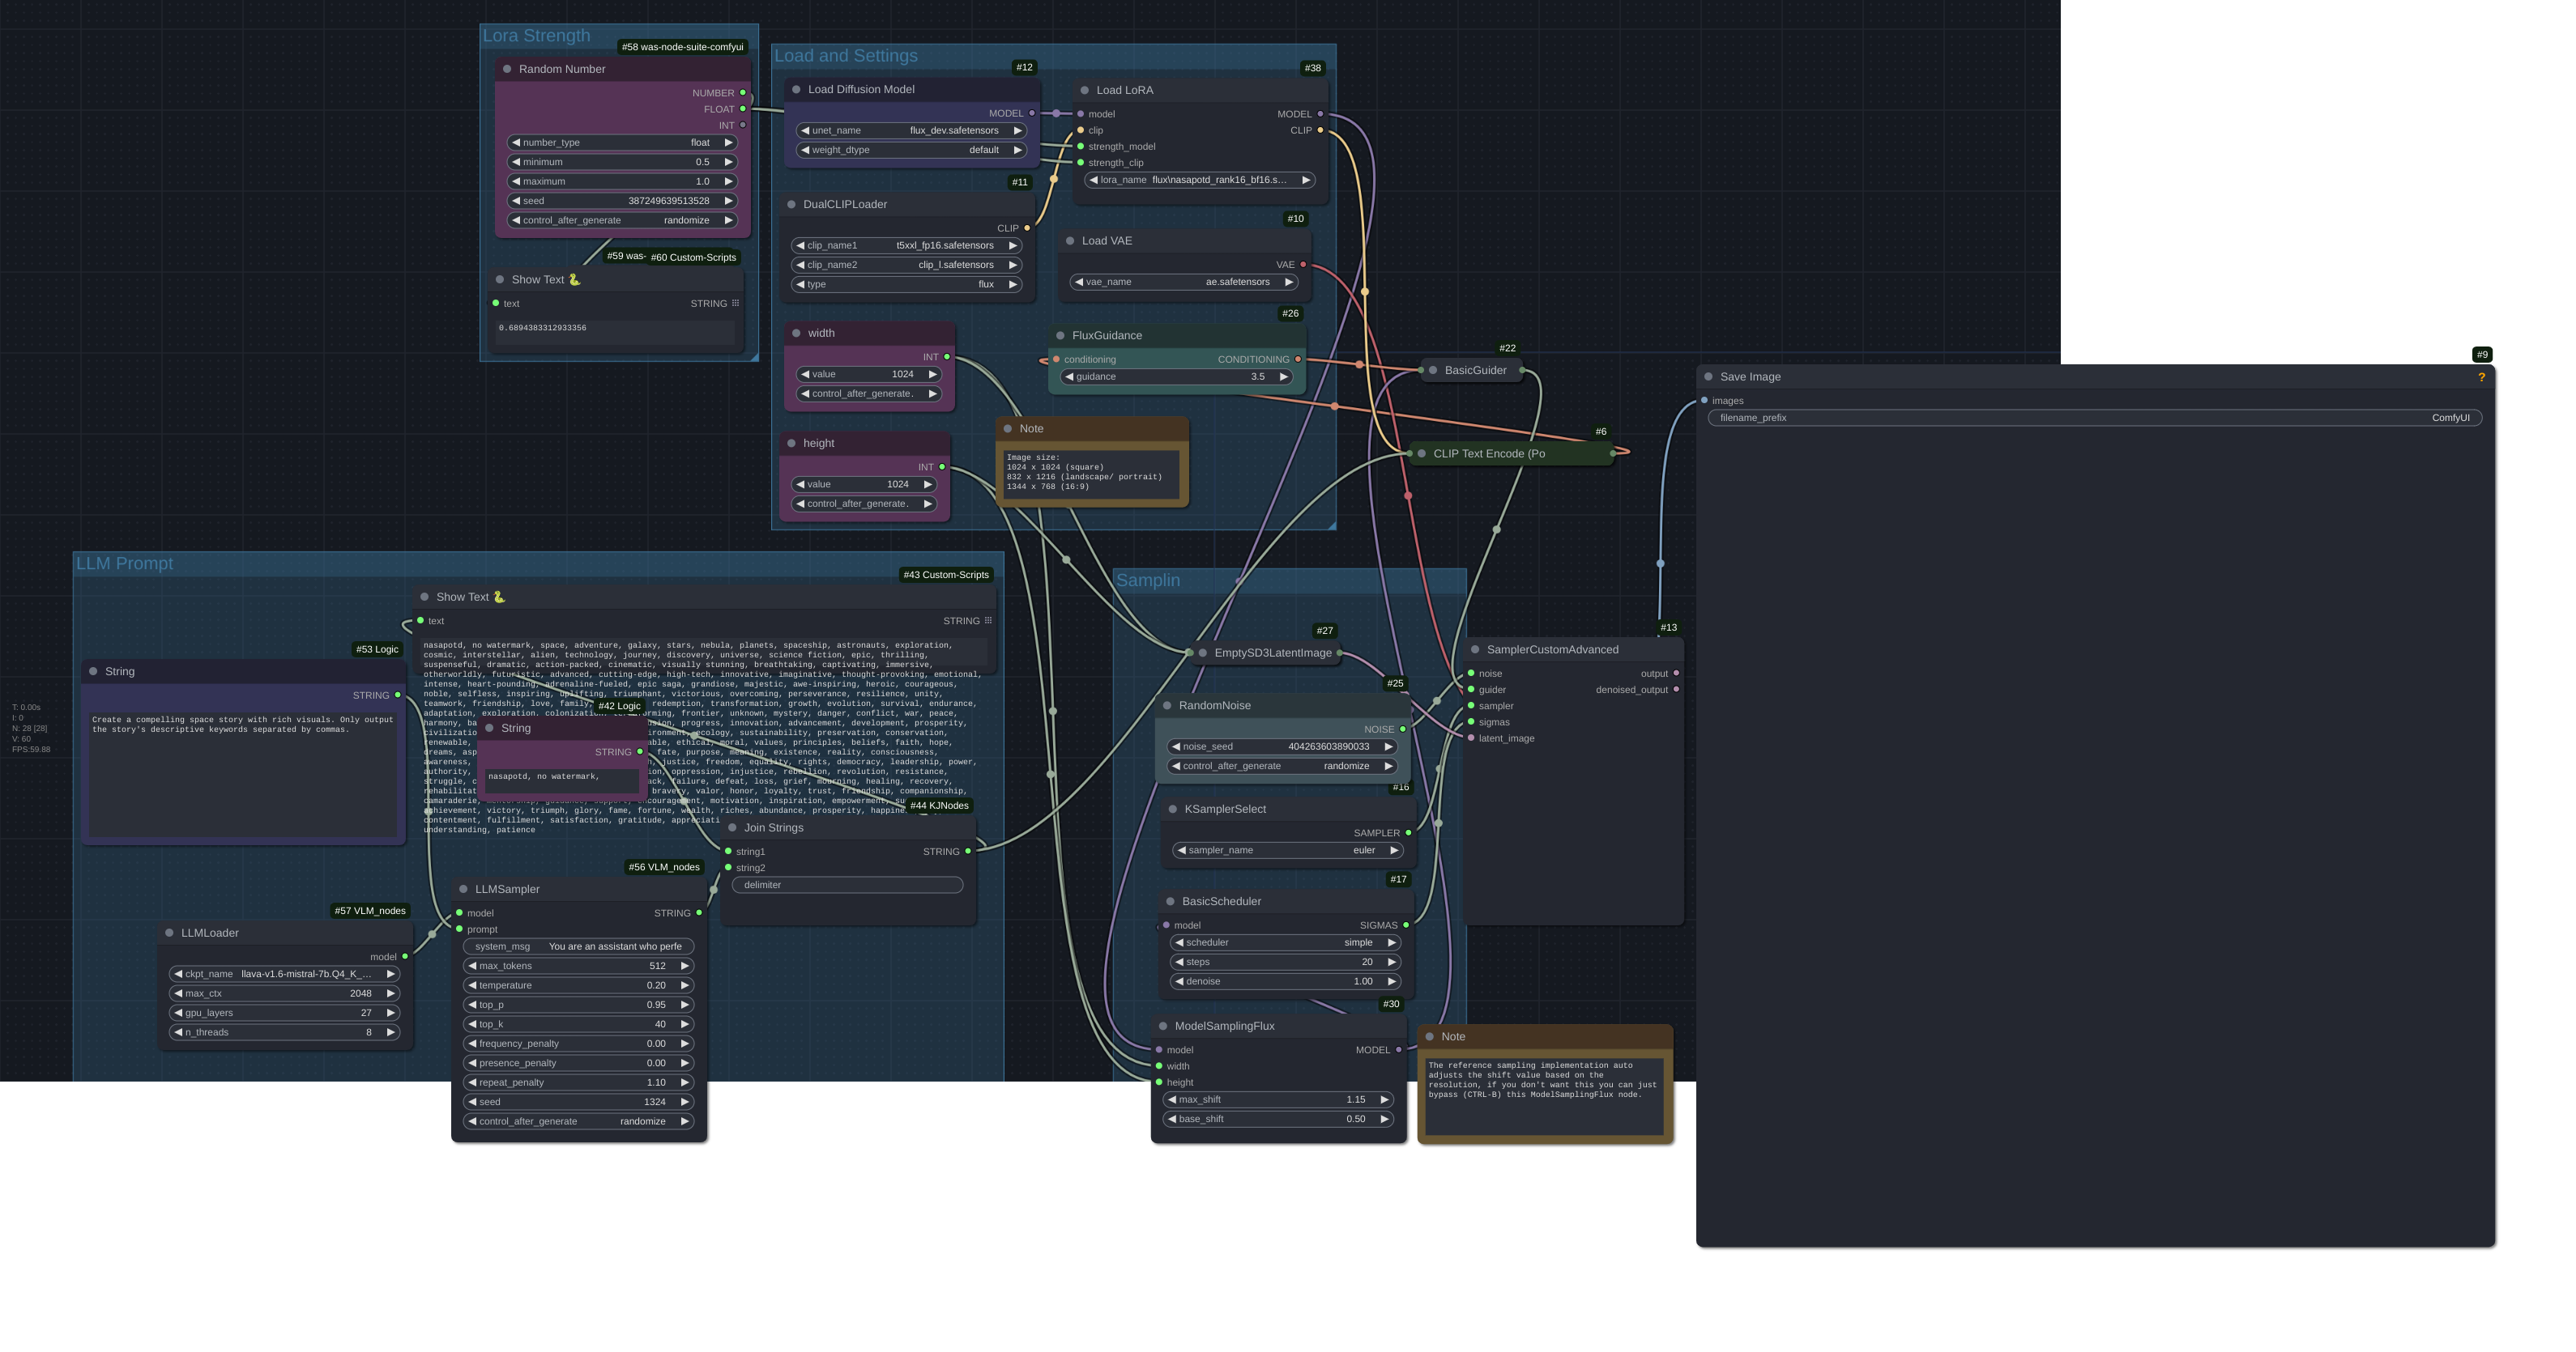Image resolution: width=2576 pixels, height=1352 pixels.
Task: Increase the width node value with right arrow
Action: [932, 374]
